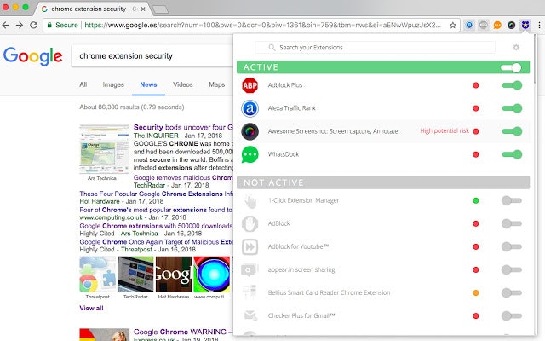Open the Maps tab
The image size is (545, 341).
(x=217, y=84)
